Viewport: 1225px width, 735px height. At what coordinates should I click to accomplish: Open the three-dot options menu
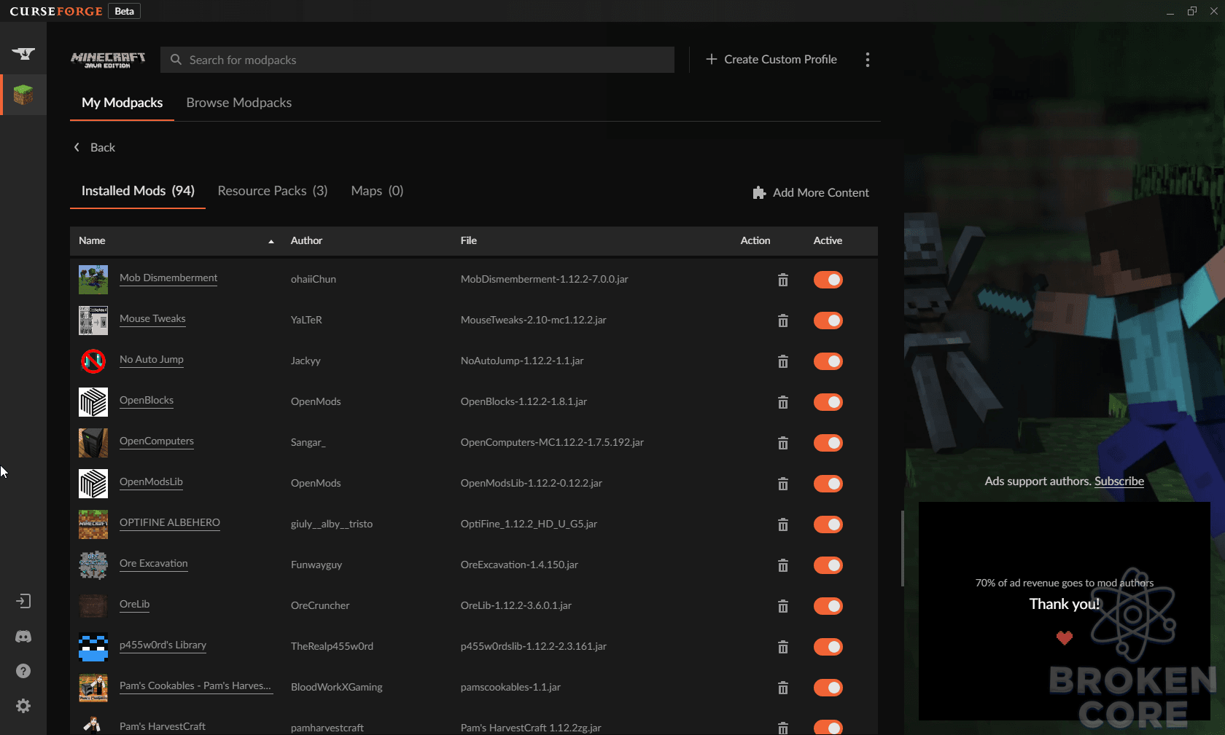point(867,60)
